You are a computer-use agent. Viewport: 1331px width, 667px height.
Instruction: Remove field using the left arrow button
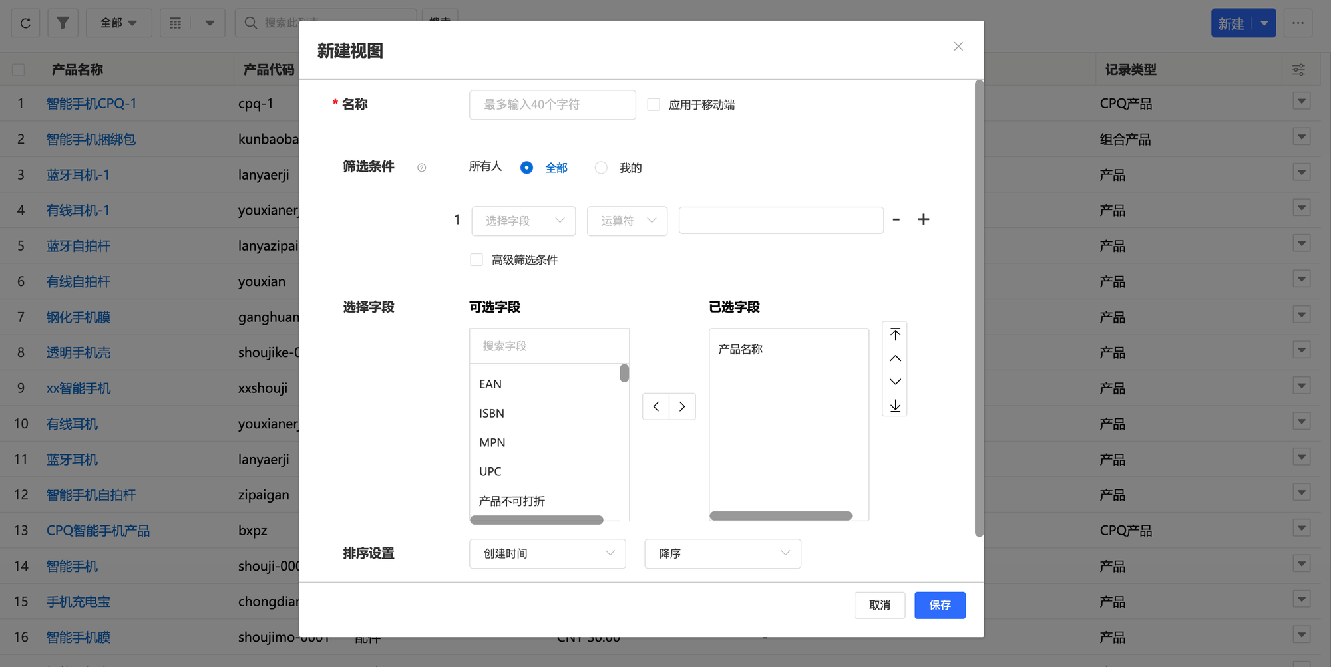[656, 406]
